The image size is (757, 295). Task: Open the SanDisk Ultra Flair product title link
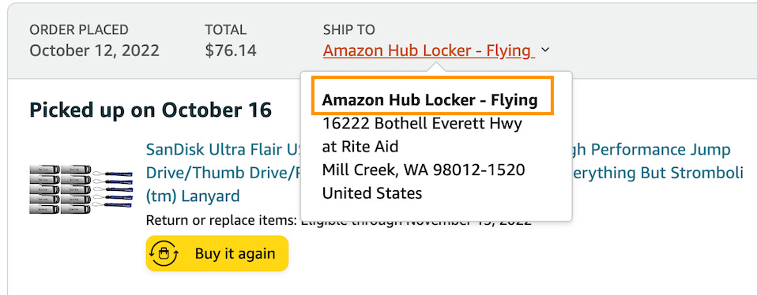click(x=224, y=149)
